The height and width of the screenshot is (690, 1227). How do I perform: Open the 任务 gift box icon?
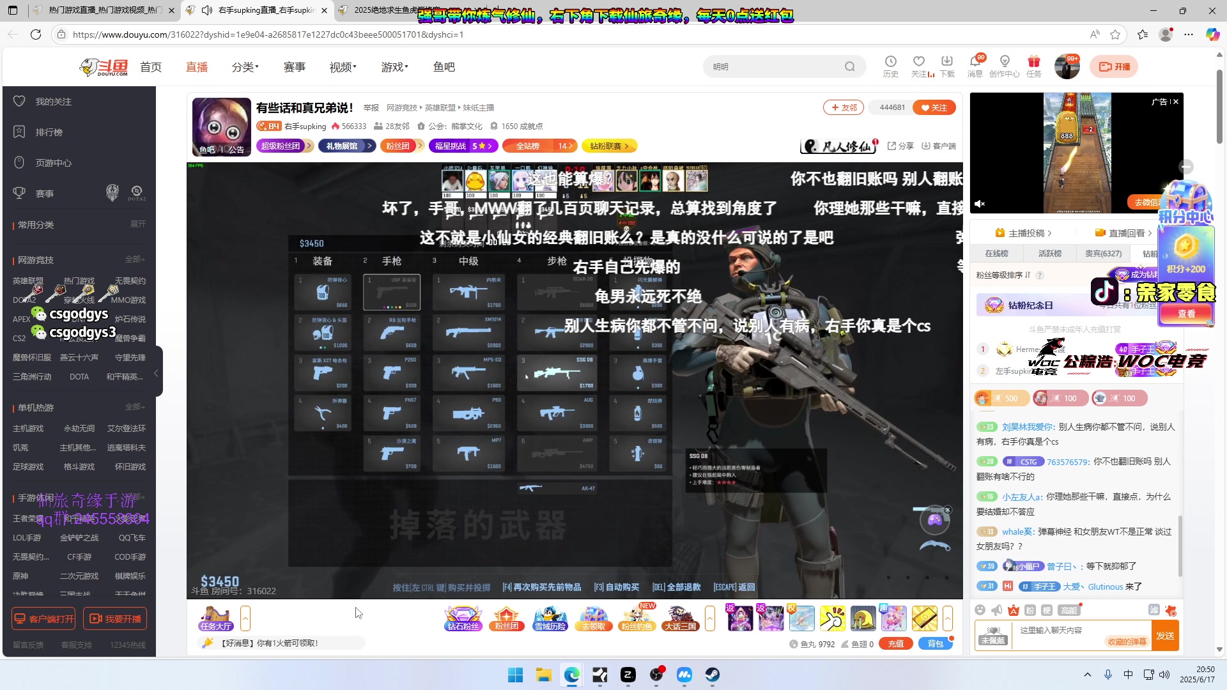tap(1034, 66)
